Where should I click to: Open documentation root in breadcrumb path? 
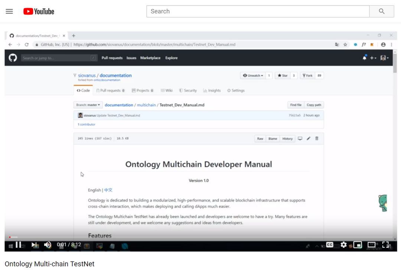coord(119,105)
